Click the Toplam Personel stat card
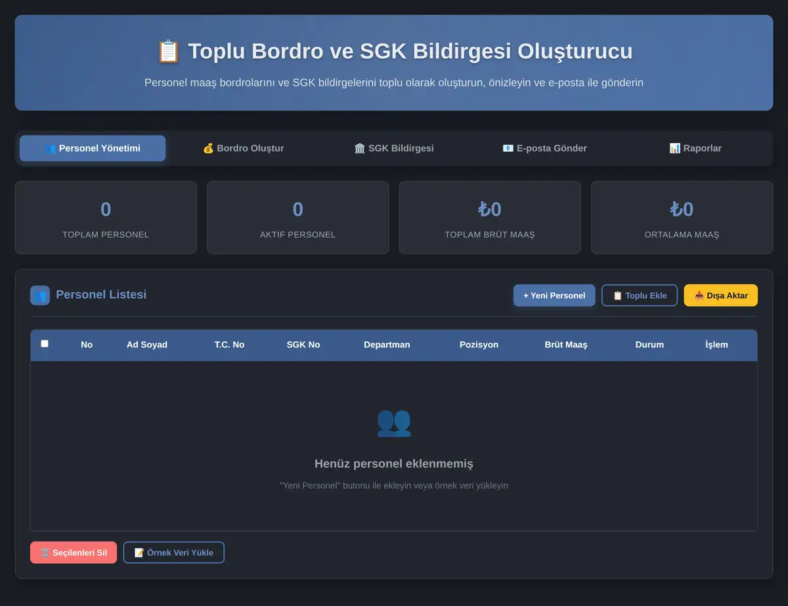The image size is (788, 606). click(106, 217)
